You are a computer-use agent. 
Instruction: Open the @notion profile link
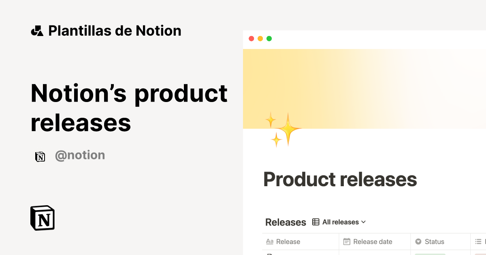[x=80, y=155]
